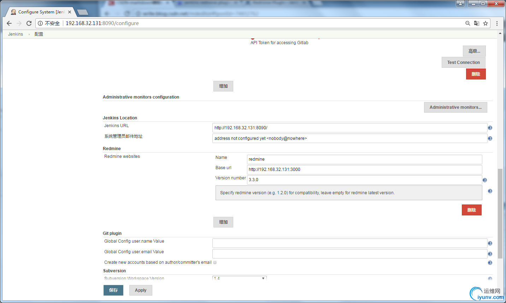506x303 pixels.
Task: Click the Chrome user profile icon in the title bar
Action: coord(460,4)
